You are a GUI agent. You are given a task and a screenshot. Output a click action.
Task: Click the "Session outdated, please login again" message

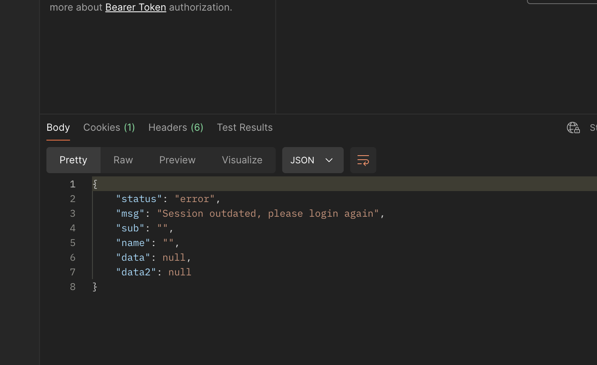tap(268, 213)
